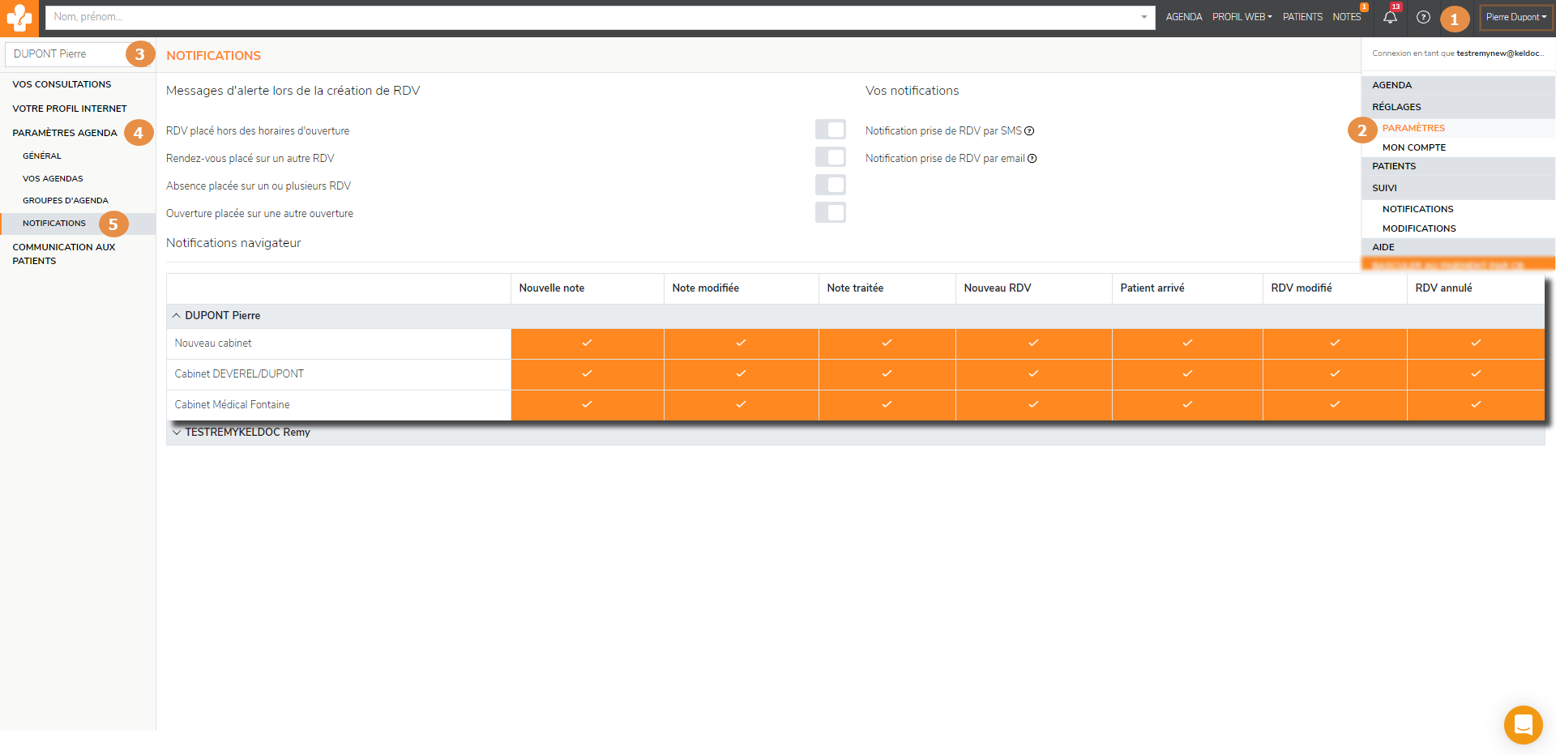Collapse the DUPONT Pierre notifications group
The image size is (1556, 755).
(x=177, y=316)
